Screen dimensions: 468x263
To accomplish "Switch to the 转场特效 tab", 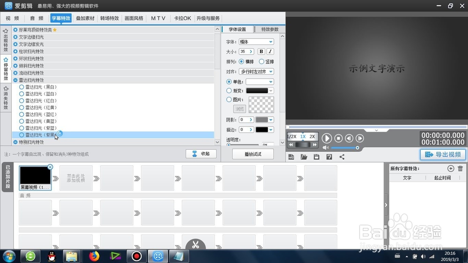I will (110, 18).
